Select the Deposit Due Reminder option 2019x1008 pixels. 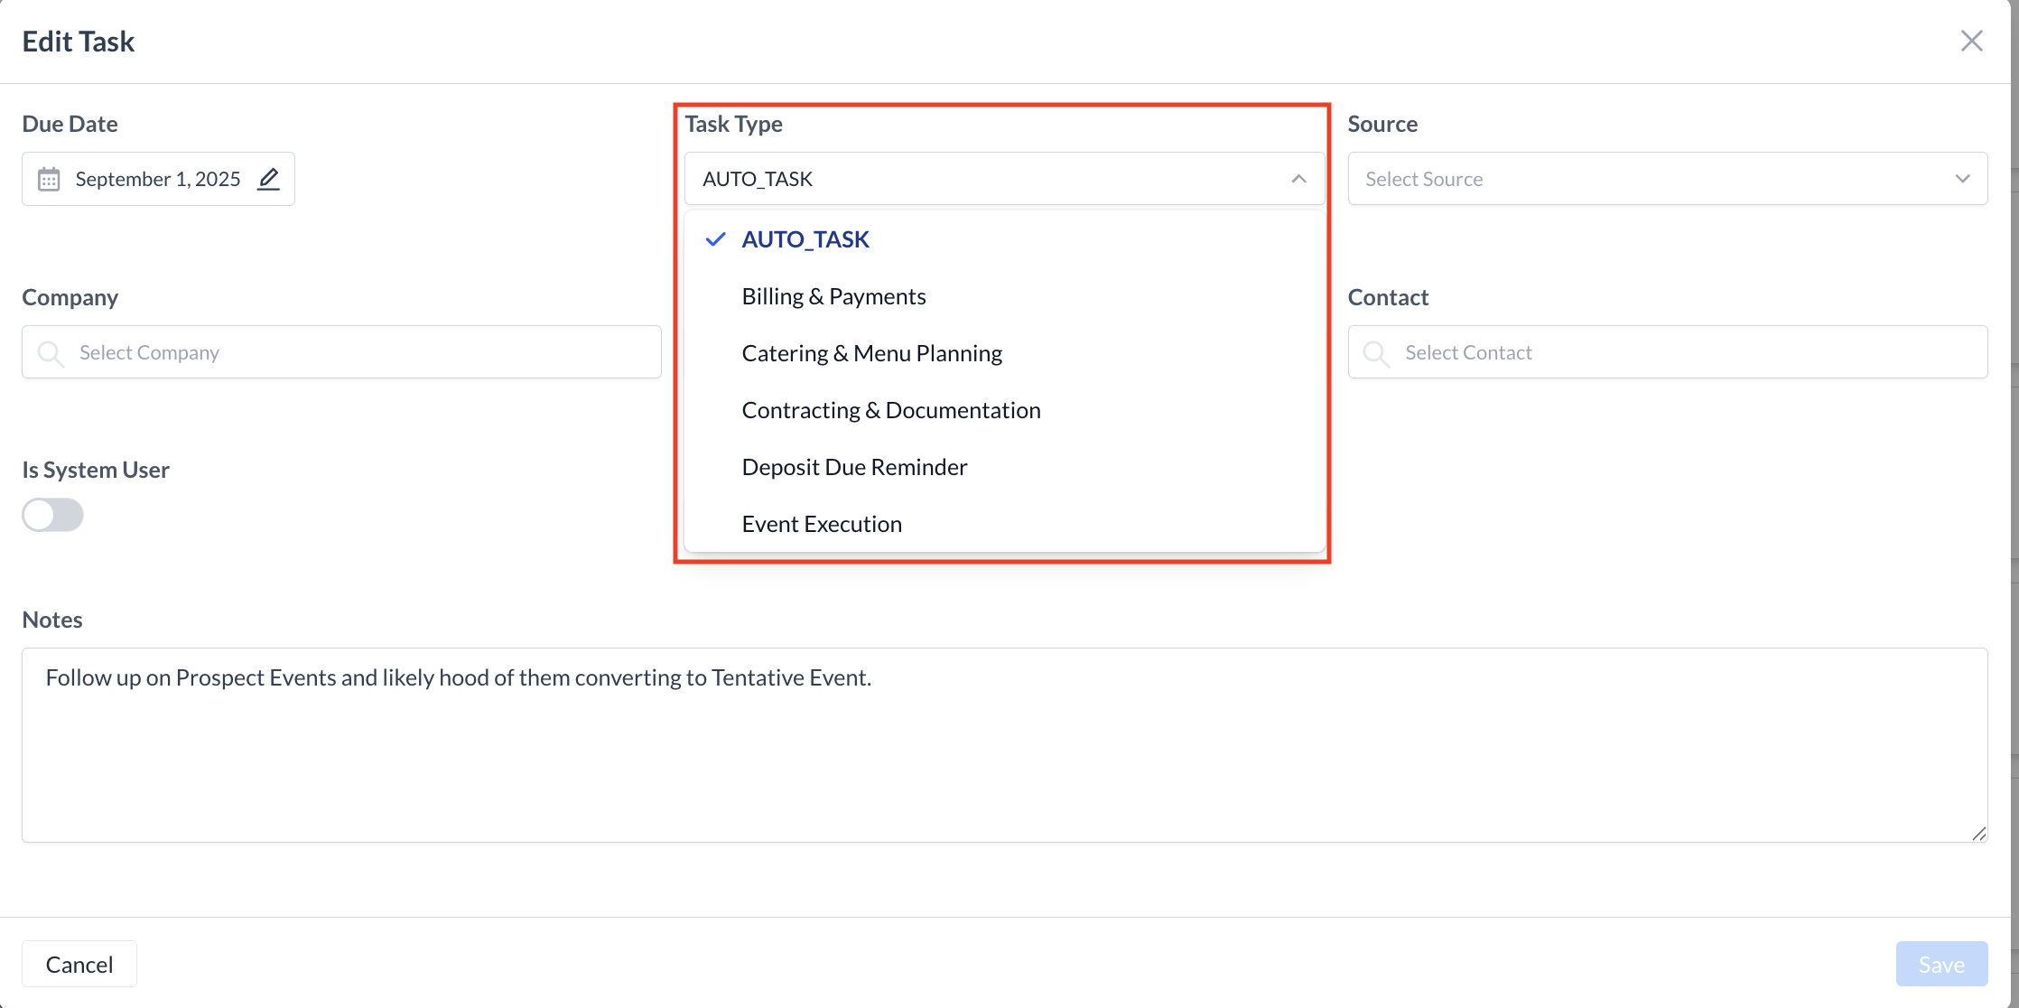coord(854,467)
